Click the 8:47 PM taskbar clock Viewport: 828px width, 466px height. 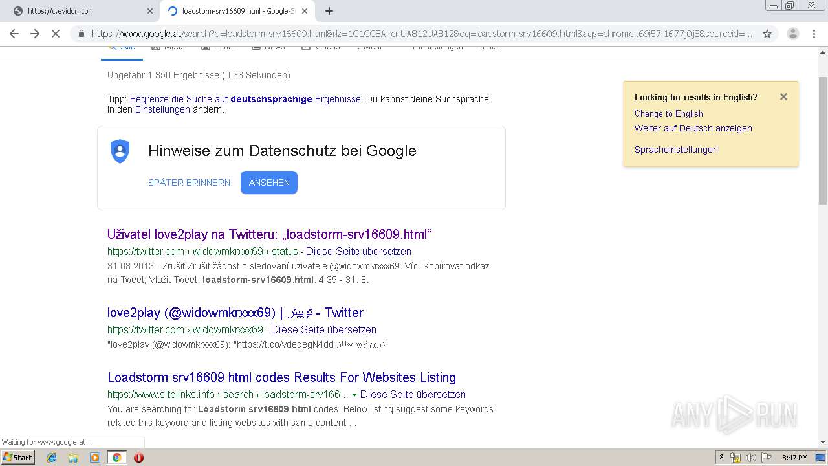[794, 458]
